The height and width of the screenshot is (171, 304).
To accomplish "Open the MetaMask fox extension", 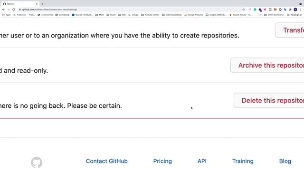I will click(275, 9).
